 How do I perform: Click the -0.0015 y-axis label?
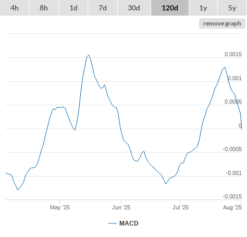pos(232,196)
